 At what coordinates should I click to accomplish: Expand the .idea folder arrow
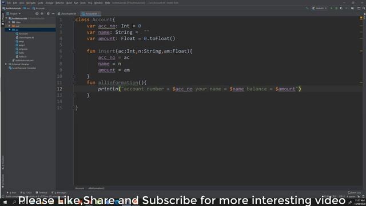tap(10, 22)
